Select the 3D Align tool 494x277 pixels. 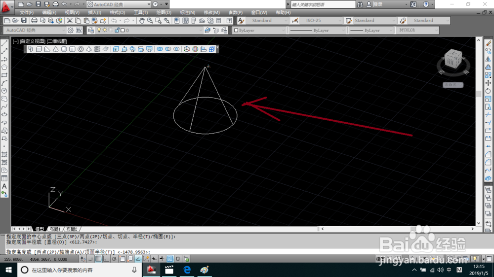(x=204, y=49)
